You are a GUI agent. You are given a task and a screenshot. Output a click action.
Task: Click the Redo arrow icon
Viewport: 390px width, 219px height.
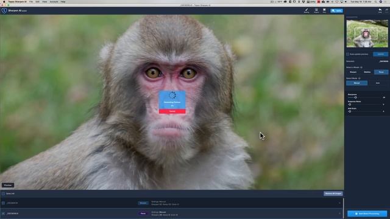coord(387,10)
